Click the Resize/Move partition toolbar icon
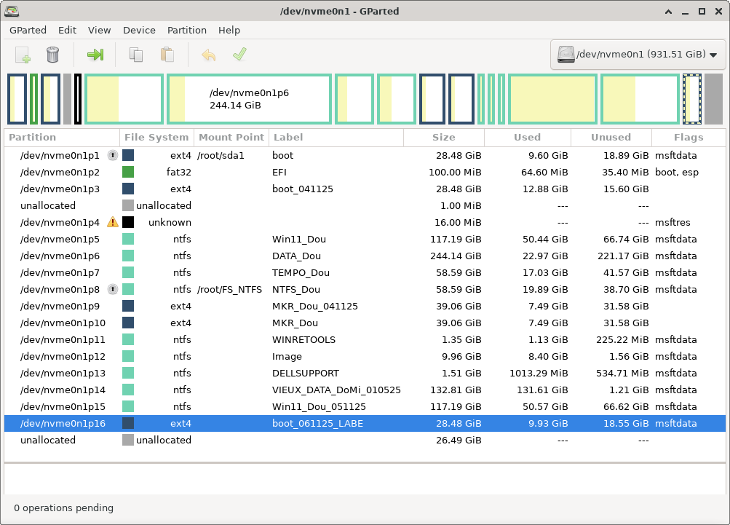The height and width of the screenshot is (525, 730). tap(95, 55)
